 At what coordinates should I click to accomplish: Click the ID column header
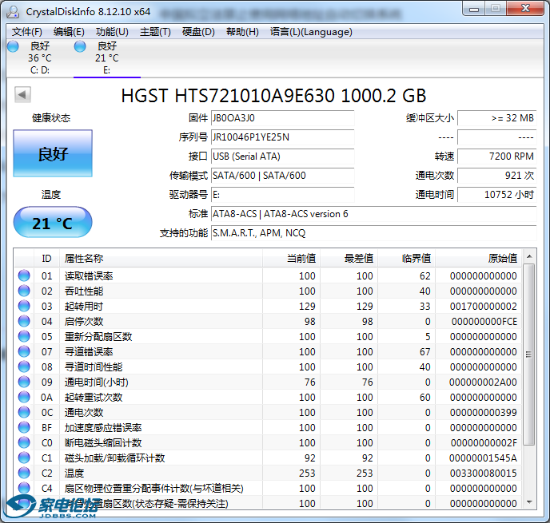pyautogui.click(x=46, y=259)
